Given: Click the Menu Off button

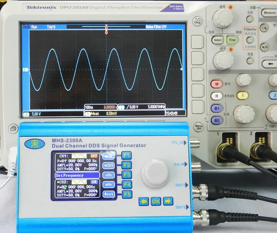Looking at the screenshot, I should pos(199,127).
